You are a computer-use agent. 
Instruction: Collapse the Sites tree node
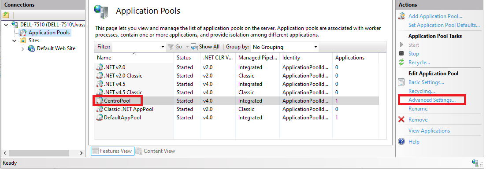[x=14, y=41]
